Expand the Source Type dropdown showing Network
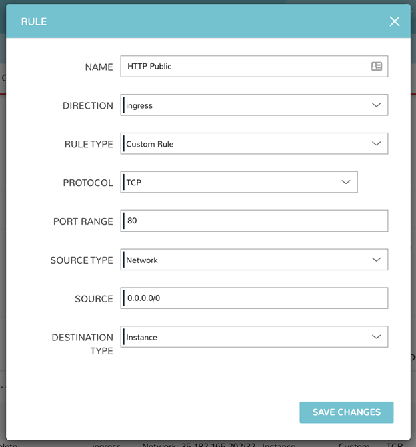Image resolution: width=416 pixels, height=447 pixels. coord(254,260)
